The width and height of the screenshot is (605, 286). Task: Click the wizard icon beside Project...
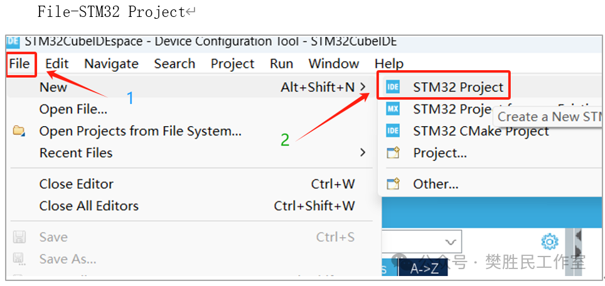pyautogui.click(x=393, y=153)
